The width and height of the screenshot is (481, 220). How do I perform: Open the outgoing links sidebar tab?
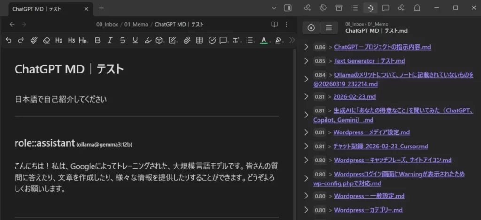tap(307, 8)
